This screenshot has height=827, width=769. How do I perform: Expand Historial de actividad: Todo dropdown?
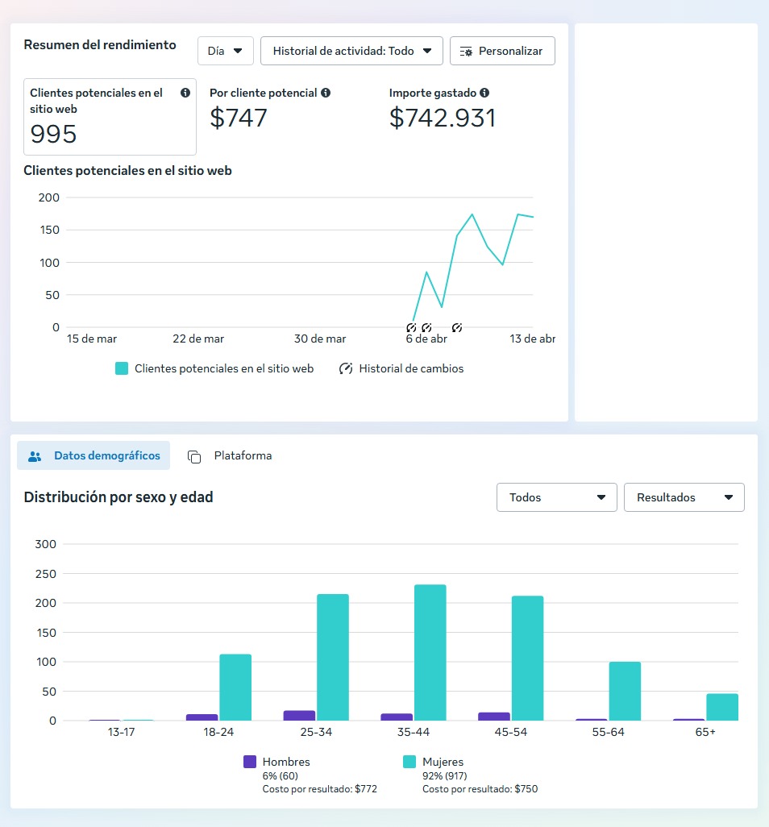tap(351, 51)
